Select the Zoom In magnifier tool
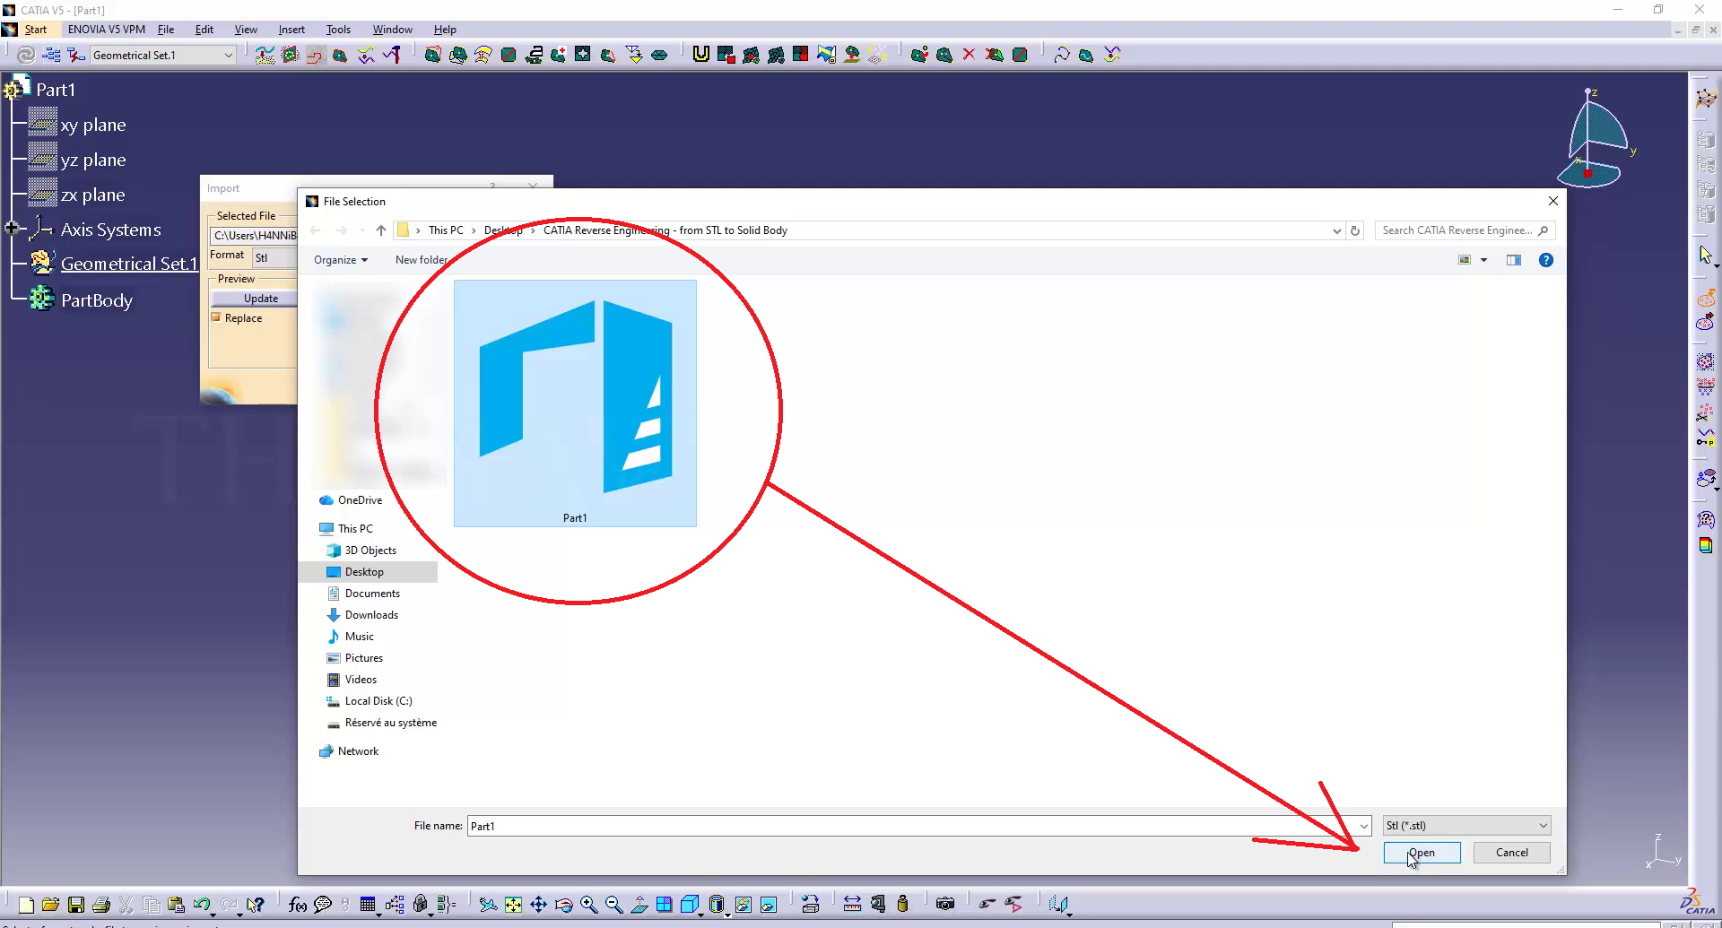The width and height of the screenshot is (1722, 928). tap(588, 905)
